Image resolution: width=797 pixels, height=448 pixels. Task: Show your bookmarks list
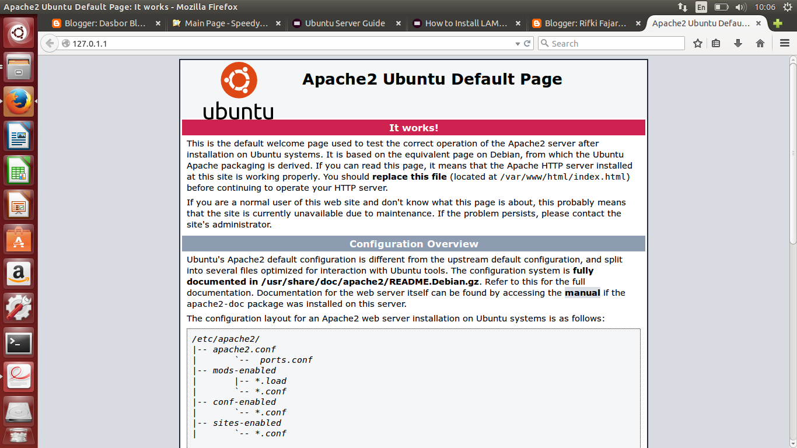click(716, 43)
